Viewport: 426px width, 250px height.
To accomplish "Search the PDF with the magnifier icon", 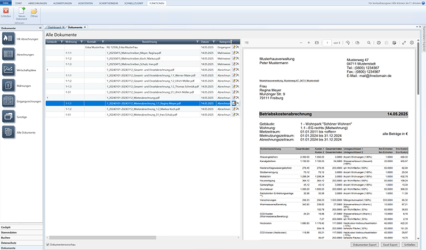I will 368,43.
